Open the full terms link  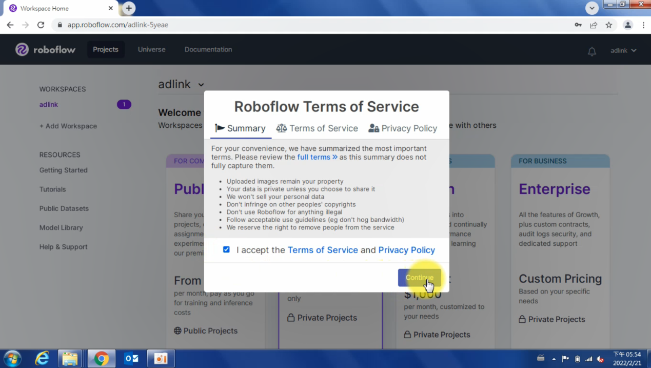[317, 157]
